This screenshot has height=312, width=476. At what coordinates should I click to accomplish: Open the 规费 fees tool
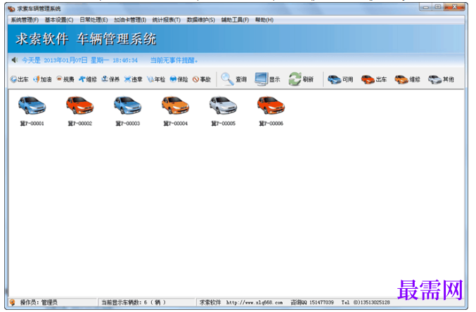(65, 79)
